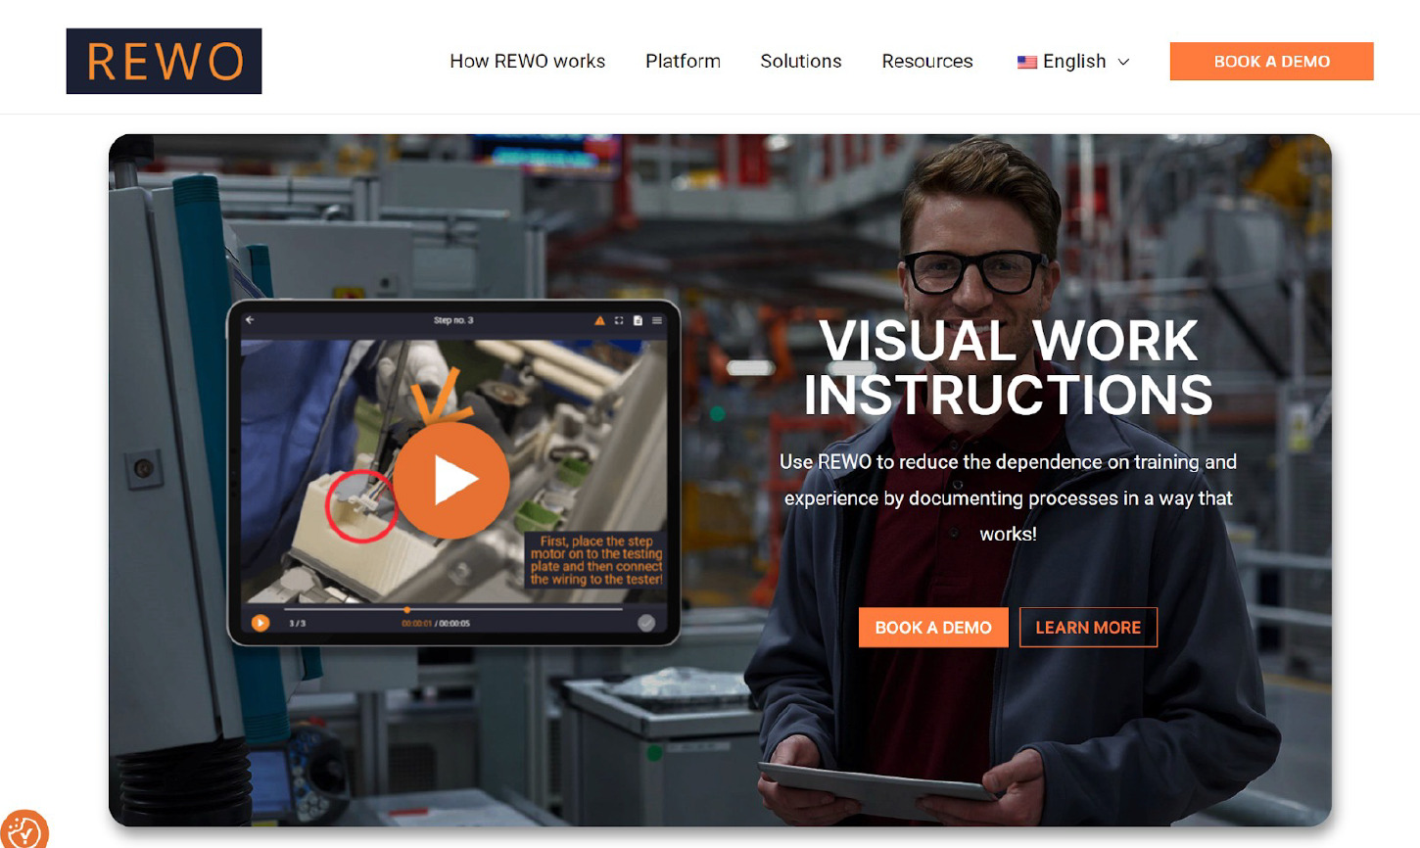The width and height of the screenshot is (1420, 848).
Task: Click the small orange play button in the tablet footer
Action: (260, 623)
